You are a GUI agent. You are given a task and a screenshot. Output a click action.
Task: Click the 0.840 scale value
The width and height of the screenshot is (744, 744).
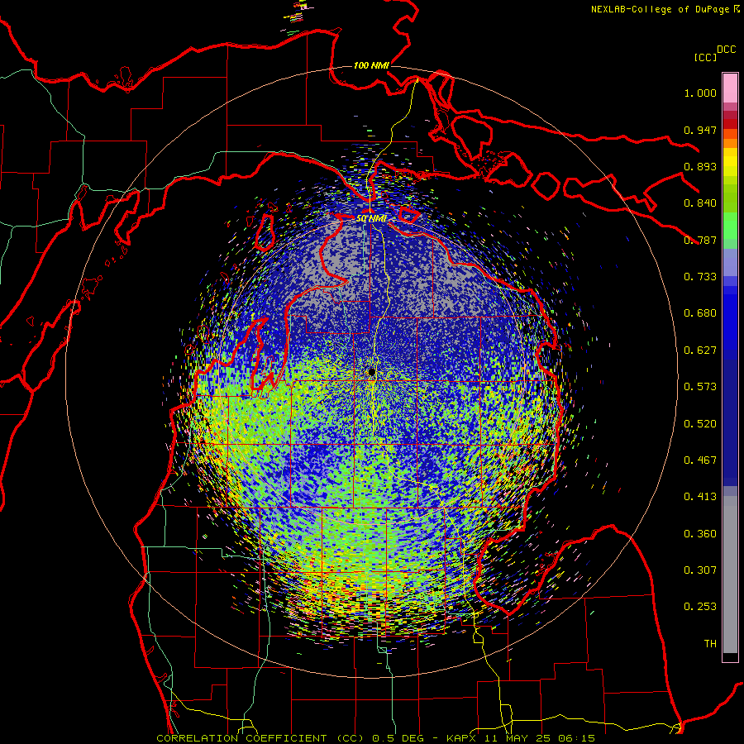[700, 203]
